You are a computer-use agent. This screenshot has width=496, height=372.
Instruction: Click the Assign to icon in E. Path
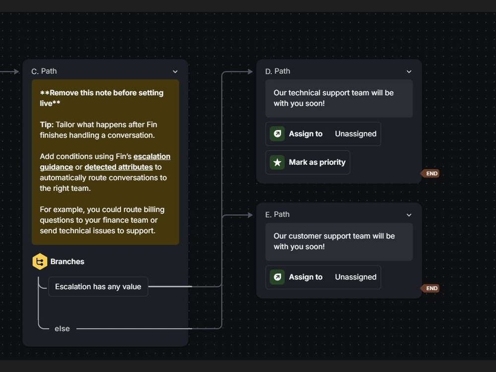[277, 277]
